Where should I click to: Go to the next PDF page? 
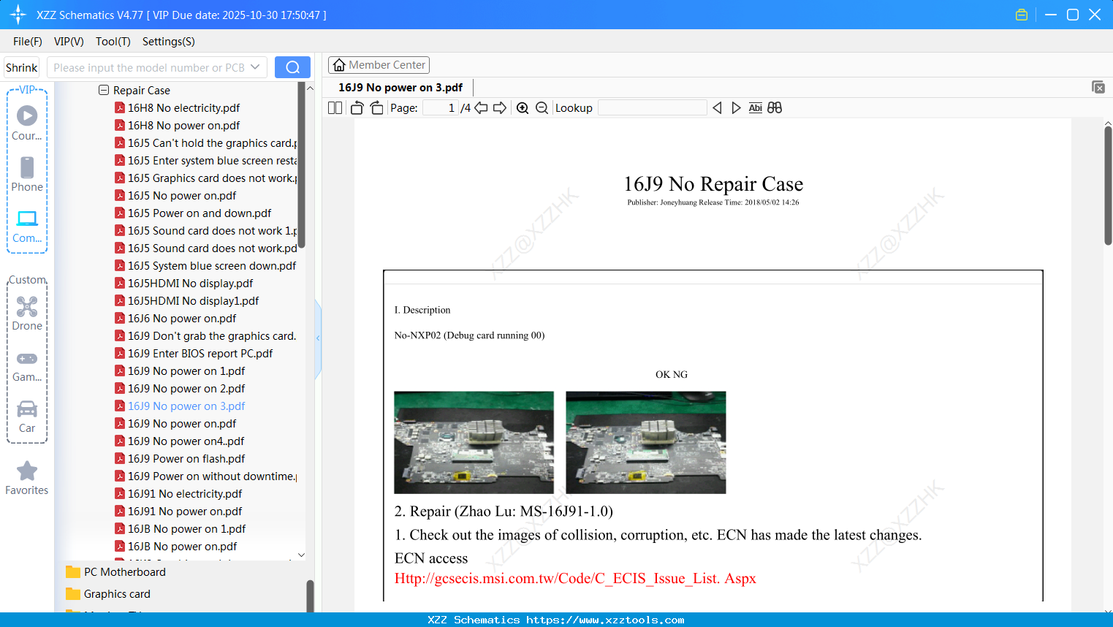point(500,108)
